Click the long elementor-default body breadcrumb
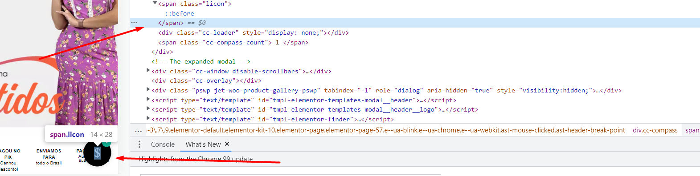This screenshot has width=700, height=176. (386, 130)
